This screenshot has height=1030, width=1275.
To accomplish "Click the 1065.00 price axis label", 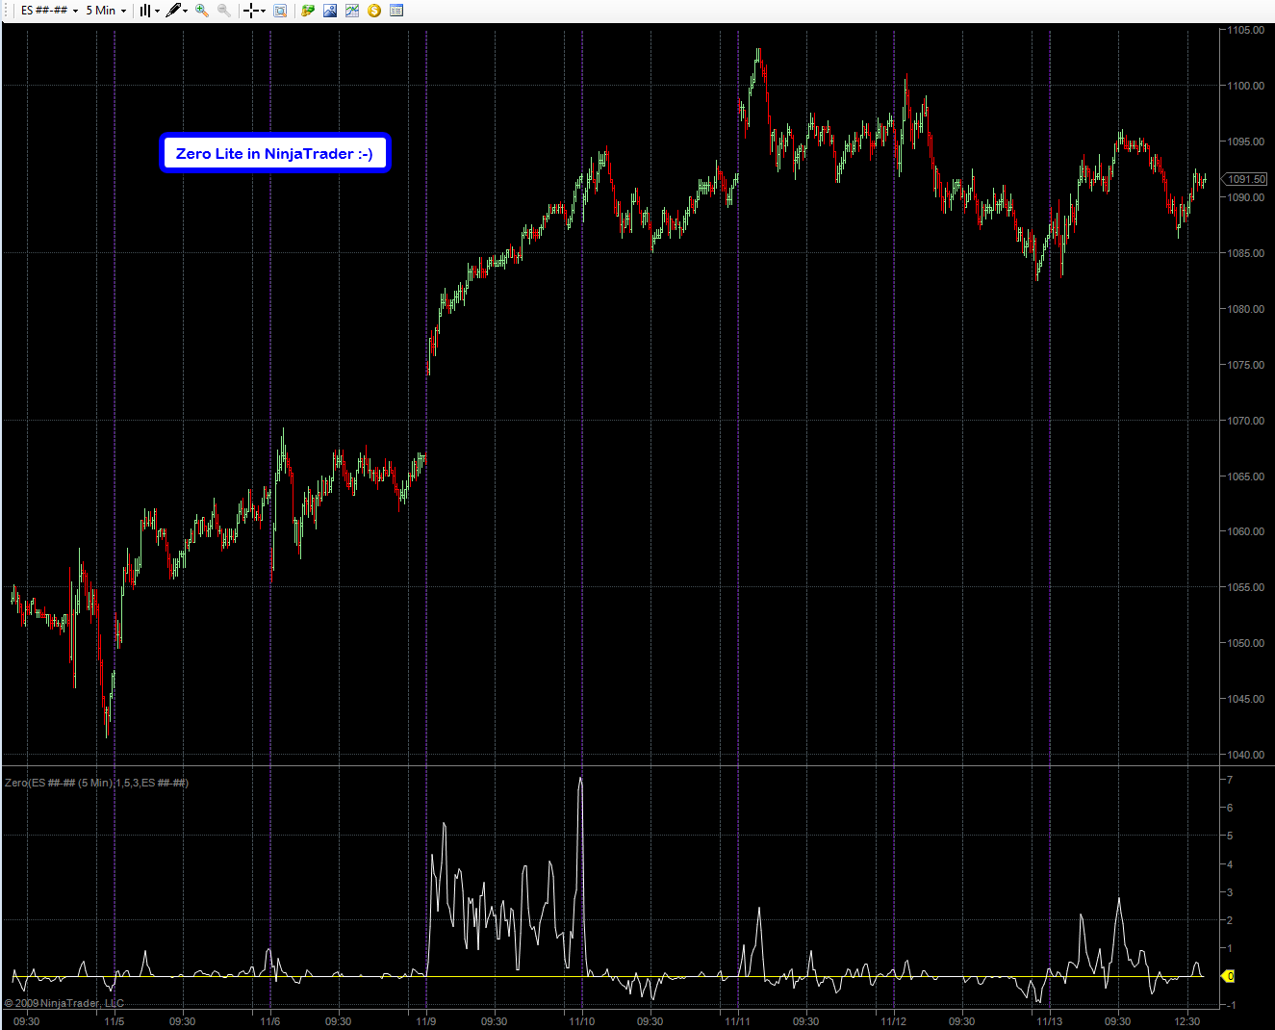I will [1245, 476].
